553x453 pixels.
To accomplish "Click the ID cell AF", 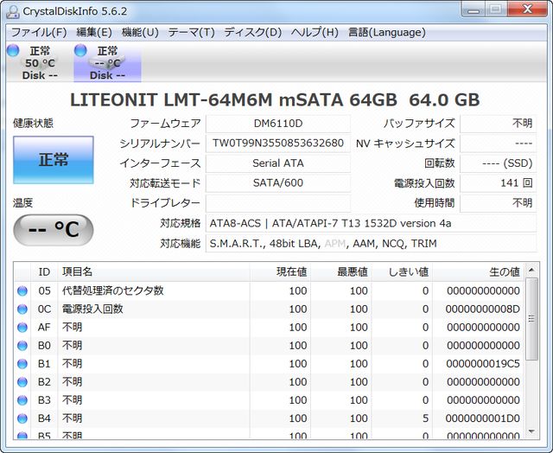I will tap(44, 328).
